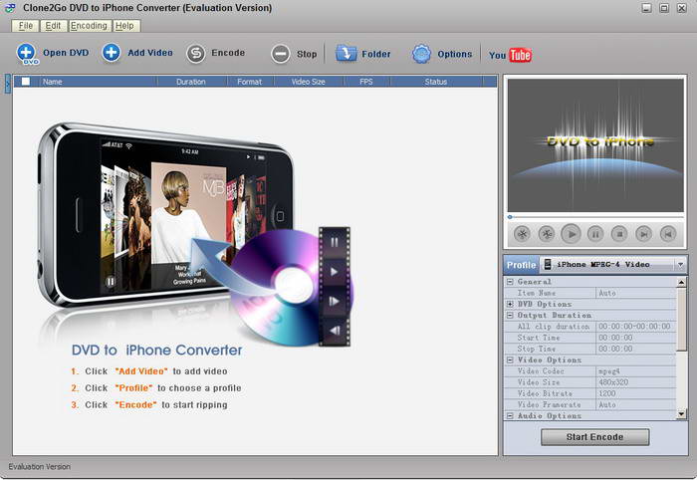Click the Item Name value field 'Auto'

[x=635, y=293]
